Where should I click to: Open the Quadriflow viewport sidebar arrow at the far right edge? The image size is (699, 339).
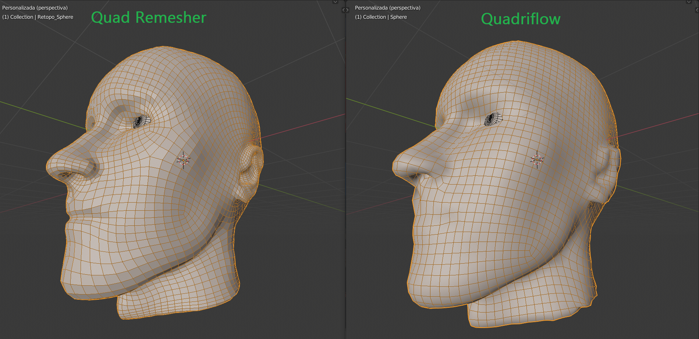point(697,10)
